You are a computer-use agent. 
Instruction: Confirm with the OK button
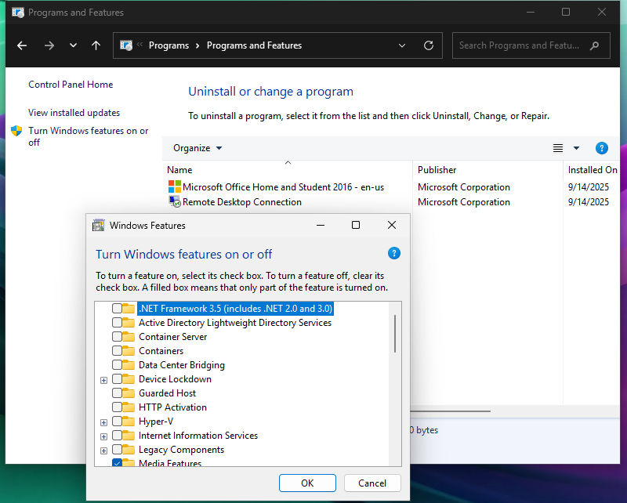(307, 483)
